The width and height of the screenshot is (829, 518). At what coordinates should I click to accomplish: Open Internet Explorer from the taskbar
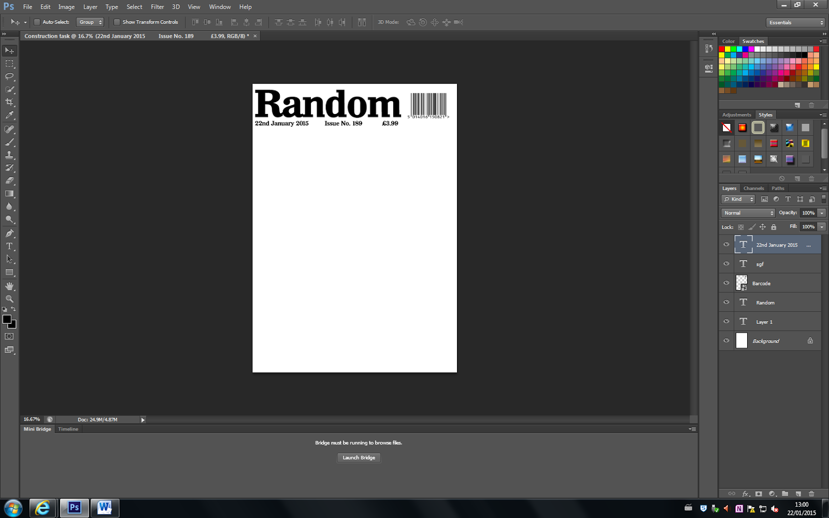(43, 508)
